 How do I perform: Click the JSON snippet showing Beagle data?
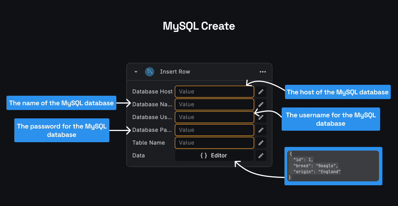point(333,166)
